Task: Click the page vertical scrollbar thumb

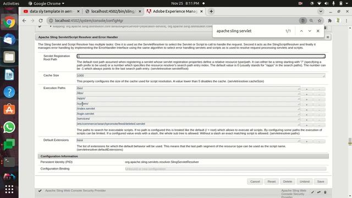Action: click(350, 142)
